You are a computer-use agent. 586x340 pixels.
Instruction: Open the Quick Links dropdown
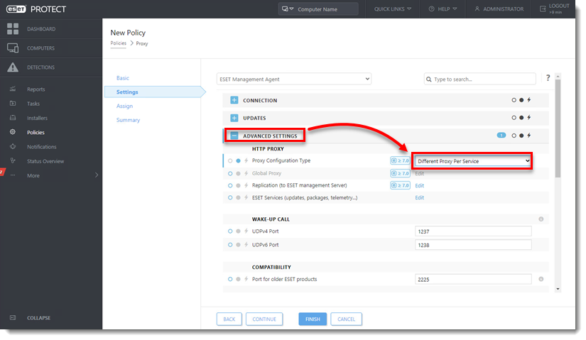392,9
